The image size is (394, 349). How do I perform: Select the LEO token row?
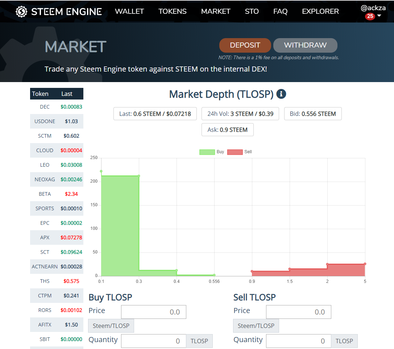click(57, 165)
